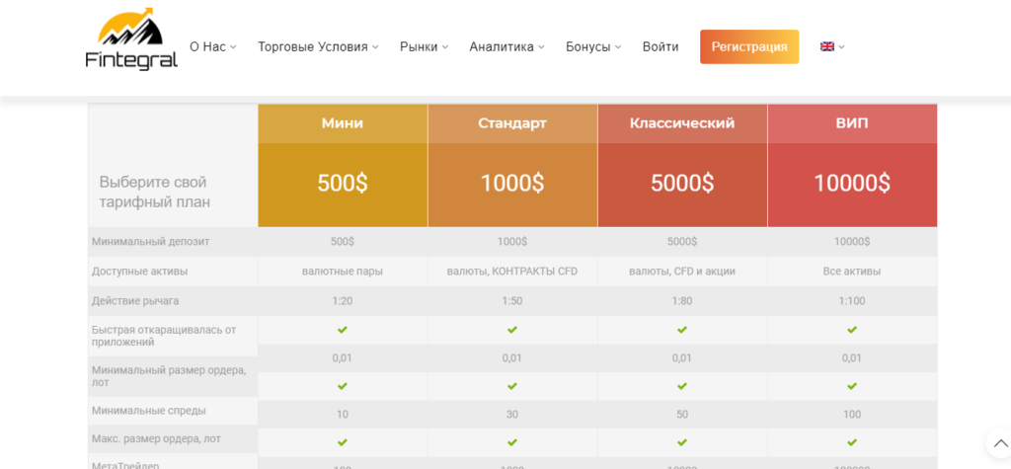Click the Действие рычага row label

[x=135, y=300]
